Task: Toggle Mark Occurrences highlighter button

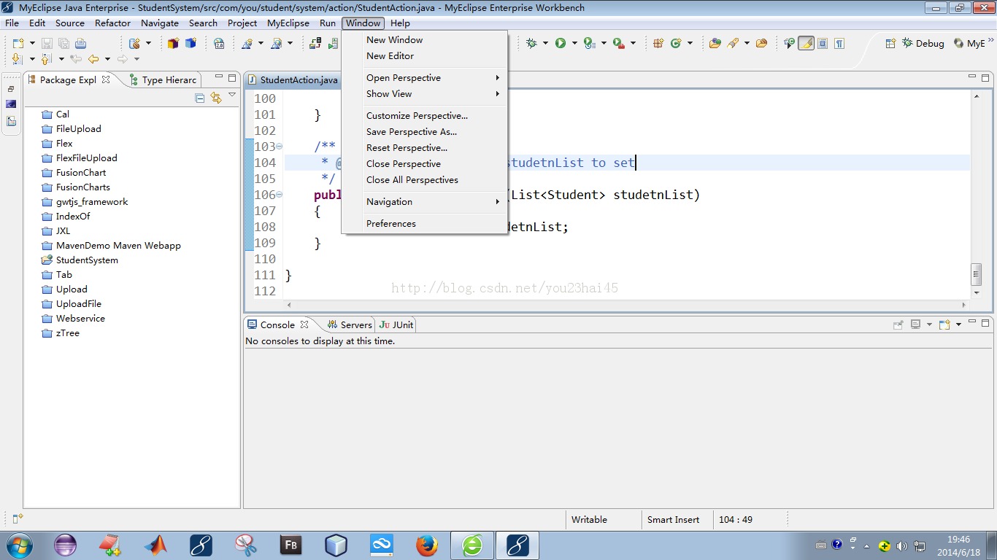Action: tap(806, 44)
